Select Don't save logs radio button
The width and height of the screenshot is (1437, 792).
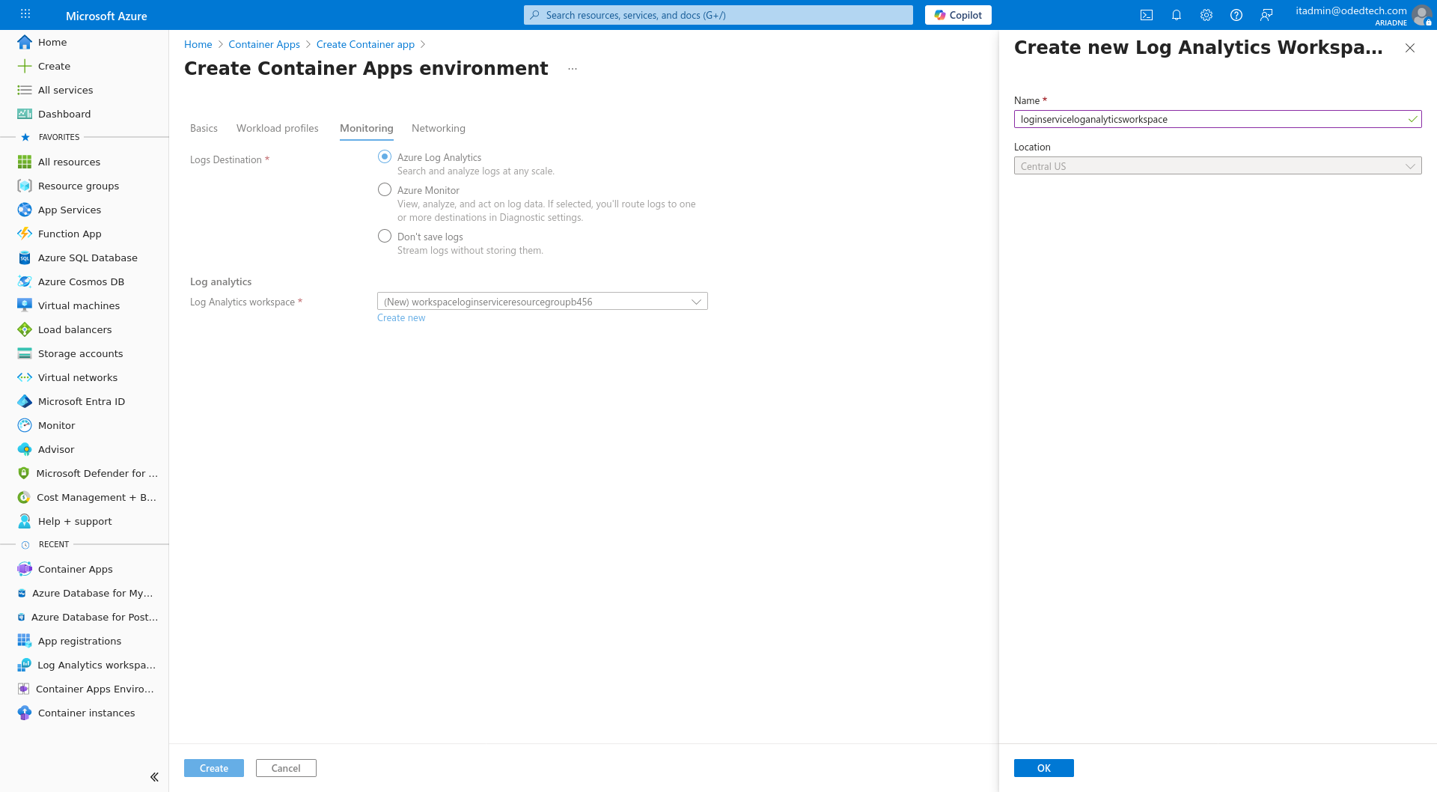point(385,236)
